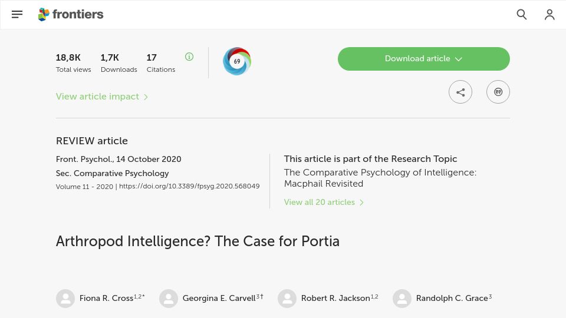The height and width of the screenshot is (318, 566).
Task: Click the Volume 11 - 2020 text
Action: [84, 187]
